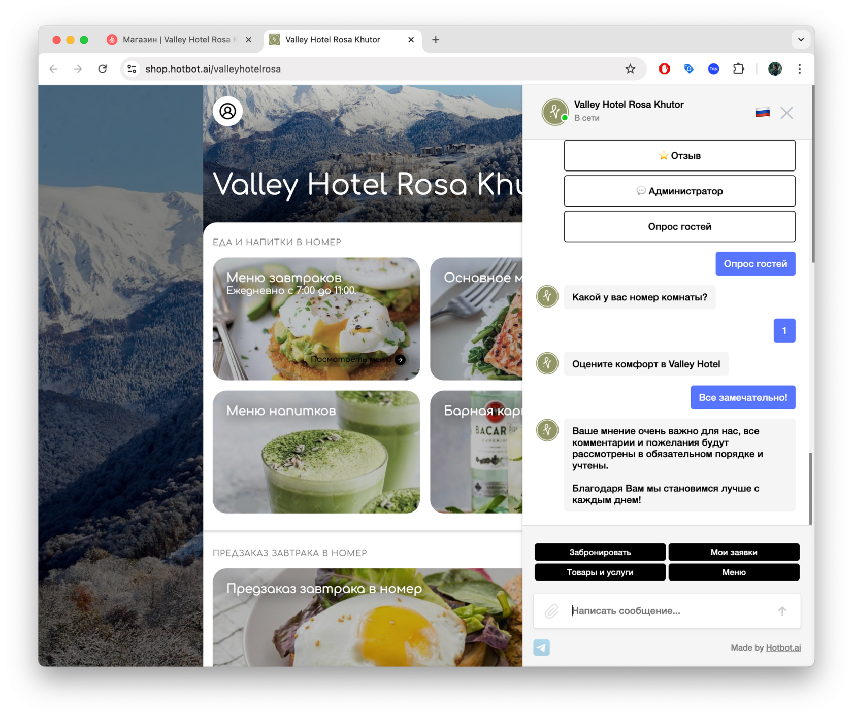Close the chat widget with the X icon

786,112
